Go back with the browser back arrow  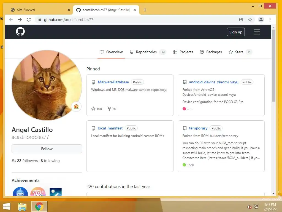11,20
